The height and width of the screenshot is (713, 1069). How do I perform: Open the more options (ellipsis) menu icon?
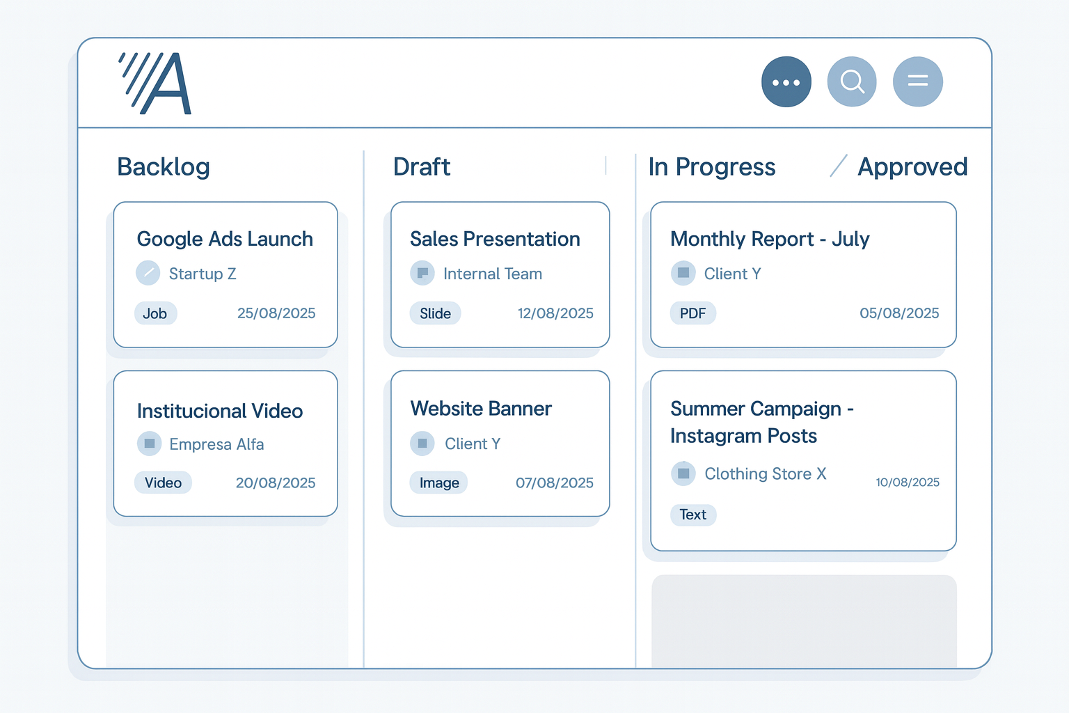coord(786,81)
